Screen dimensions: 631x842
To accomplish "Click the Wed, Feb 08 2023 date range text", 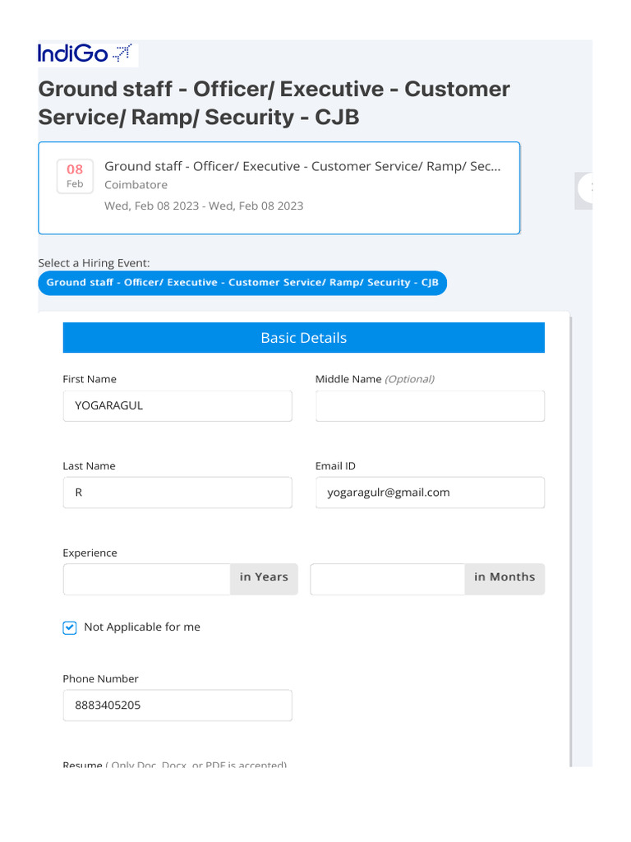I will click(x=204, y=206).
